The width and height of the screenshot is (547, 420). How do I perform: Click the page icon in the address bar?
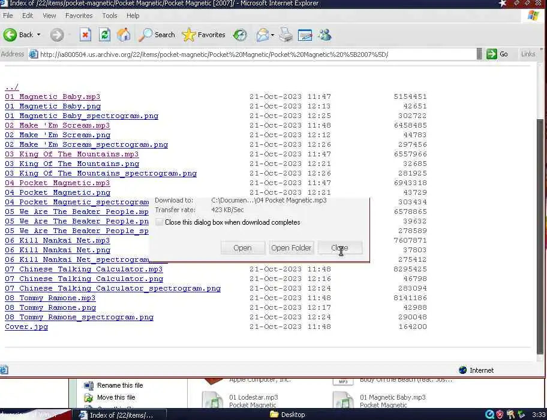[x=34, y=55]
